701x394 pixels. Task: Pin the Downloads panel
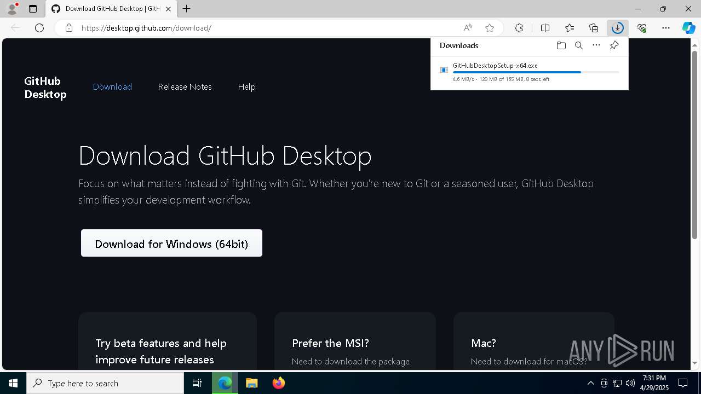click(x=614, y=45)
